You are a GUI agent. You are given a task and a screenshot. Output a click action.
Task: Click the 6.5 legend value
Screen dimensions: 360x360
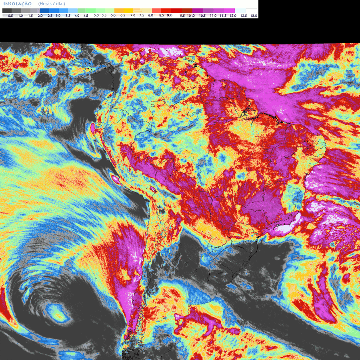[x=123, y=15]
